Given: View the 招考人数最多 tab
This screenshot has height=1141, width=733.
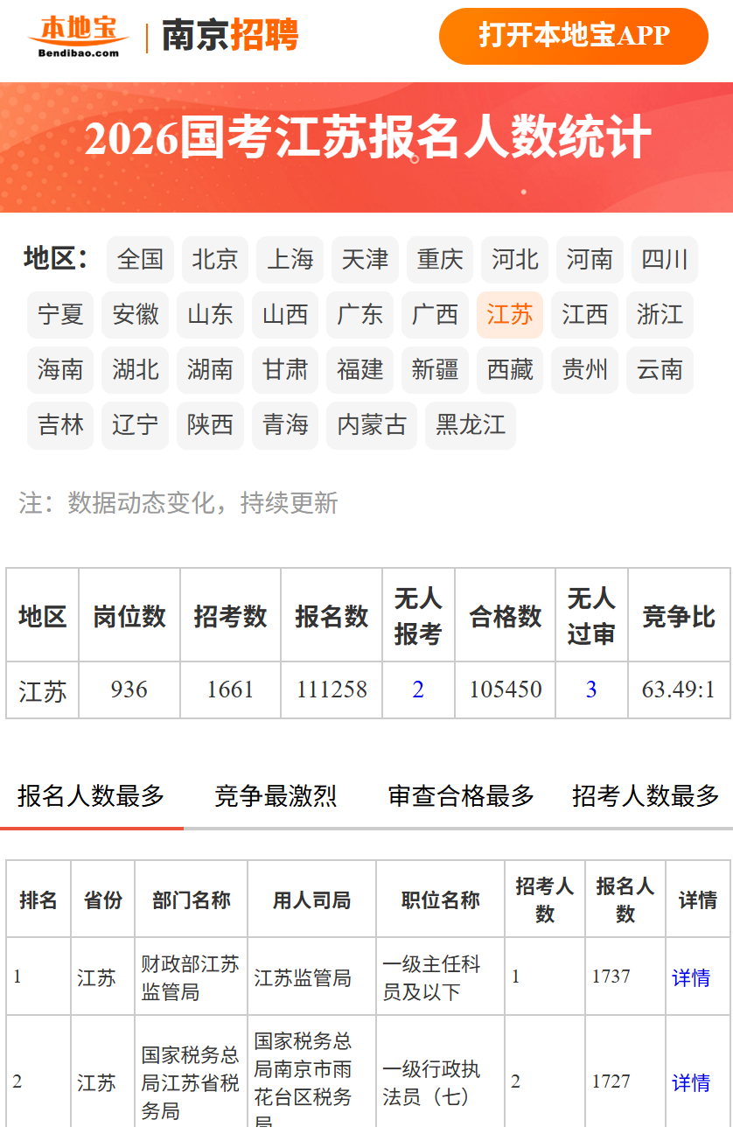Looking at the screenshot, I should pyautogui.click(x=646, y=796).
